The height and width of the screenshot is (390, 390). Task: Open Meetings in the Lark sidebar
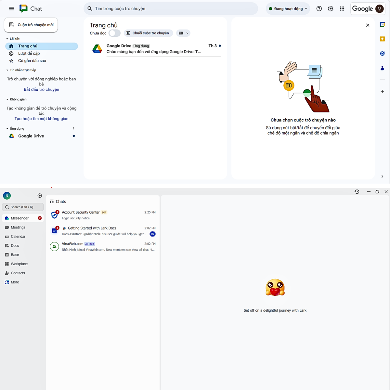point(18,227)
